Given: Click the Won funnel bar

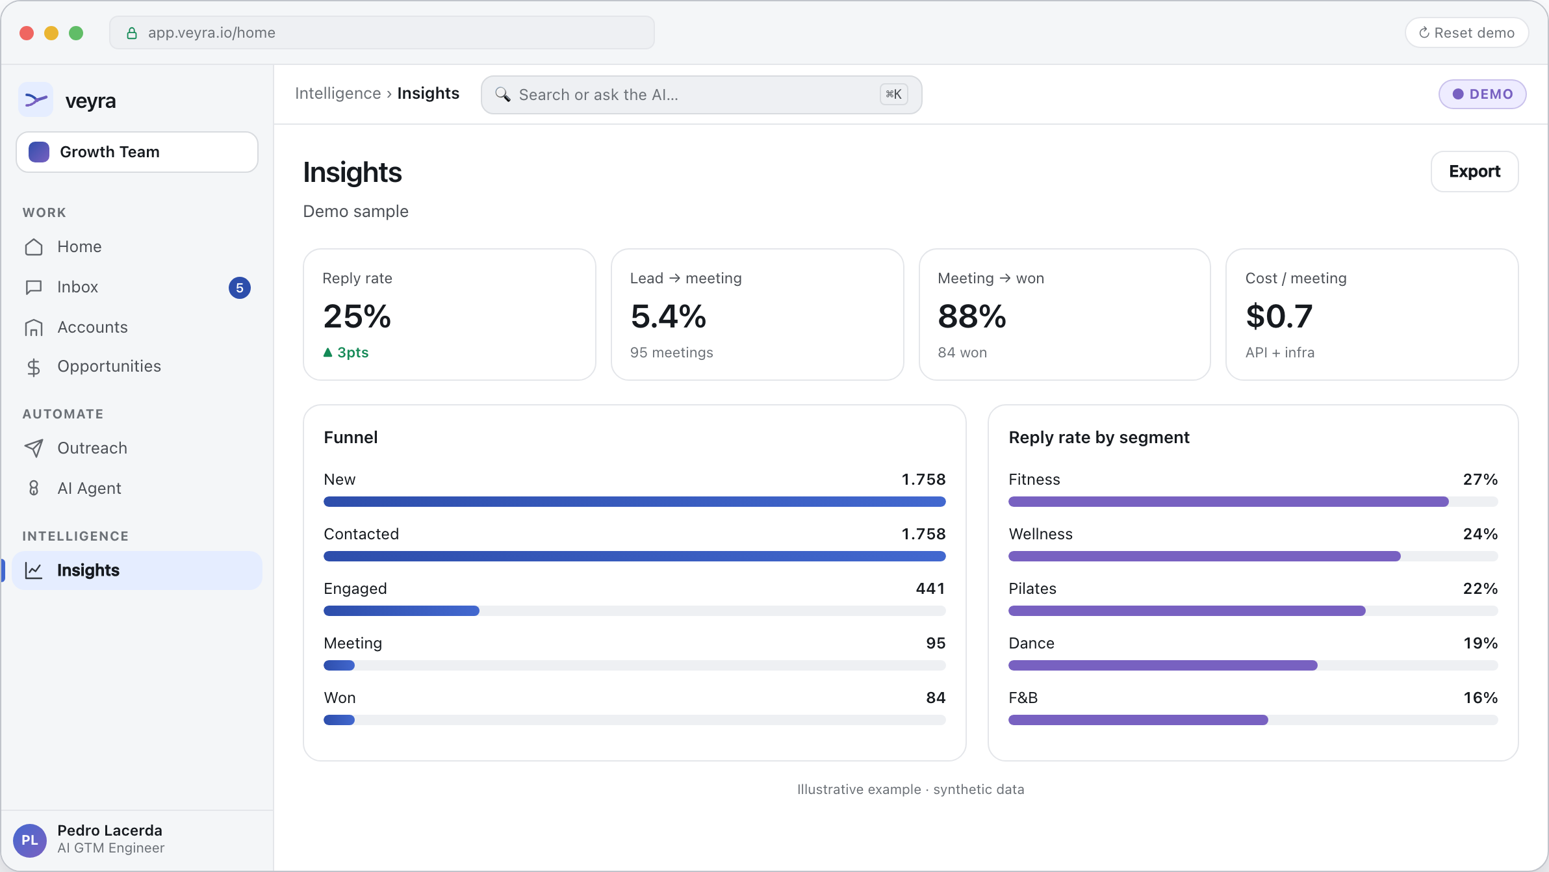Looking at the screenshot, I should pyautogui.click(x=635, y=720).
